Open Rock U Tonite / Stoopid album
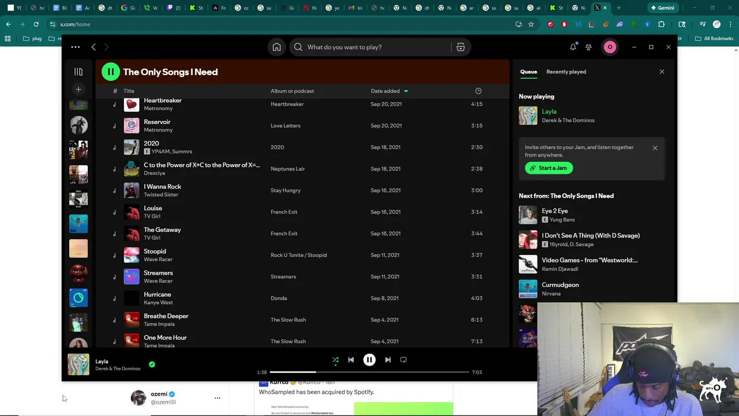 (298, 255)
